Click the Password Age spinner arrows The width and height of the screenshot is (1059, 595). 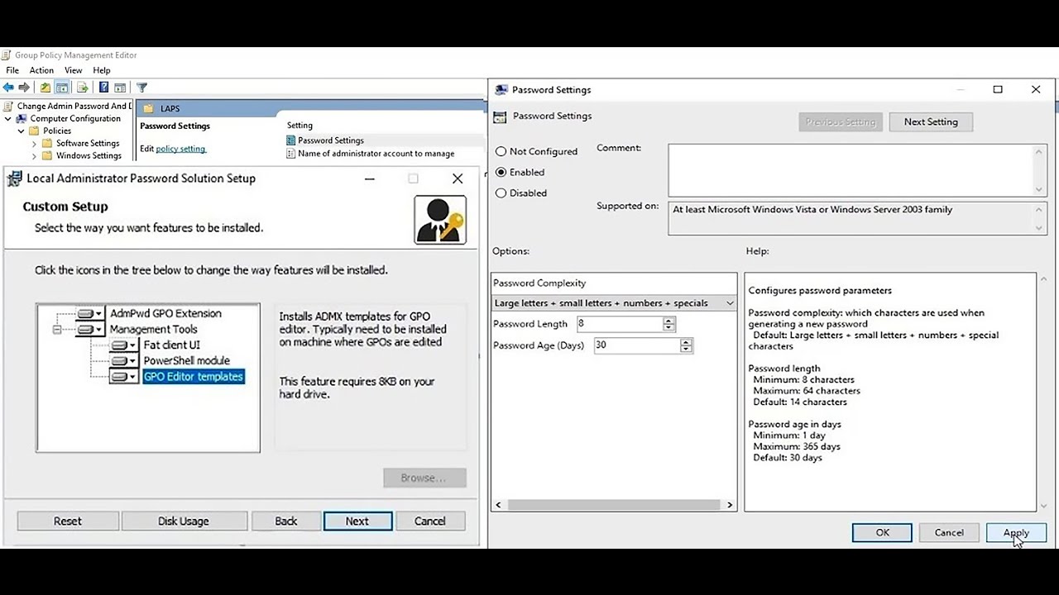pos(686,345)
